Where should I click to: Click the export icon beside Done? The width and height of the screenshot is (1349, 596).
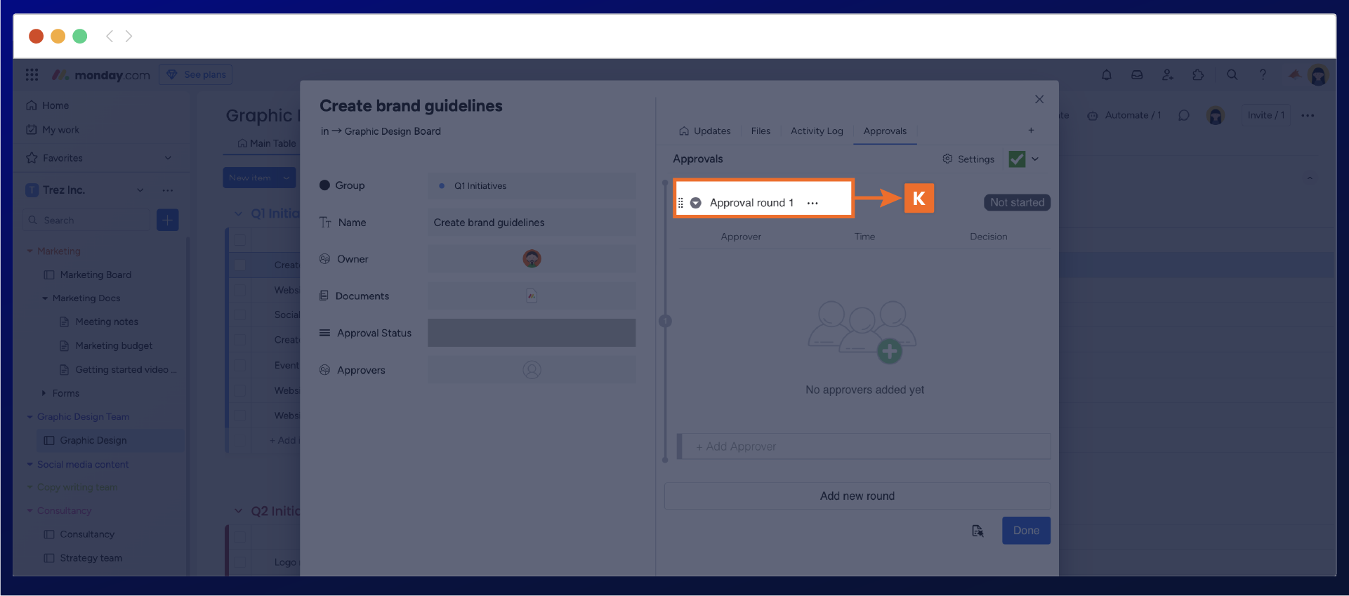click(978, 531)
